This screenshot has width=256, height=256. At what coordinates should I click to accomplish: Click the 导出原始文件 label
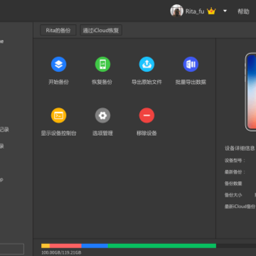point(146,82)
